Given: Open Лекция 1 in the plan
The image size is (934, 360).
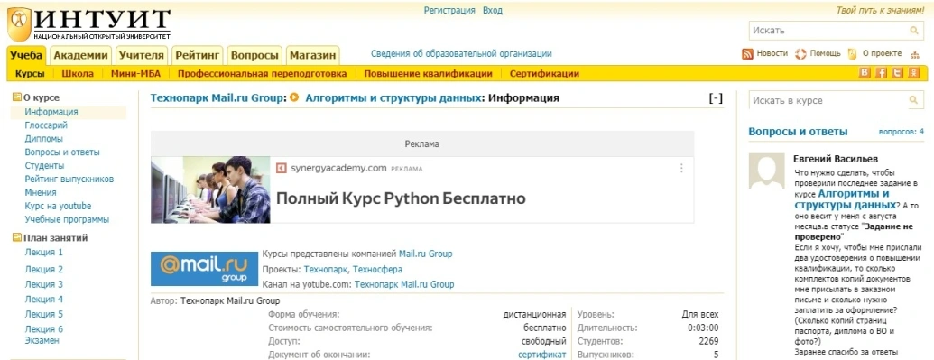Looking at the screenshot, I should (x=44, y=252).
